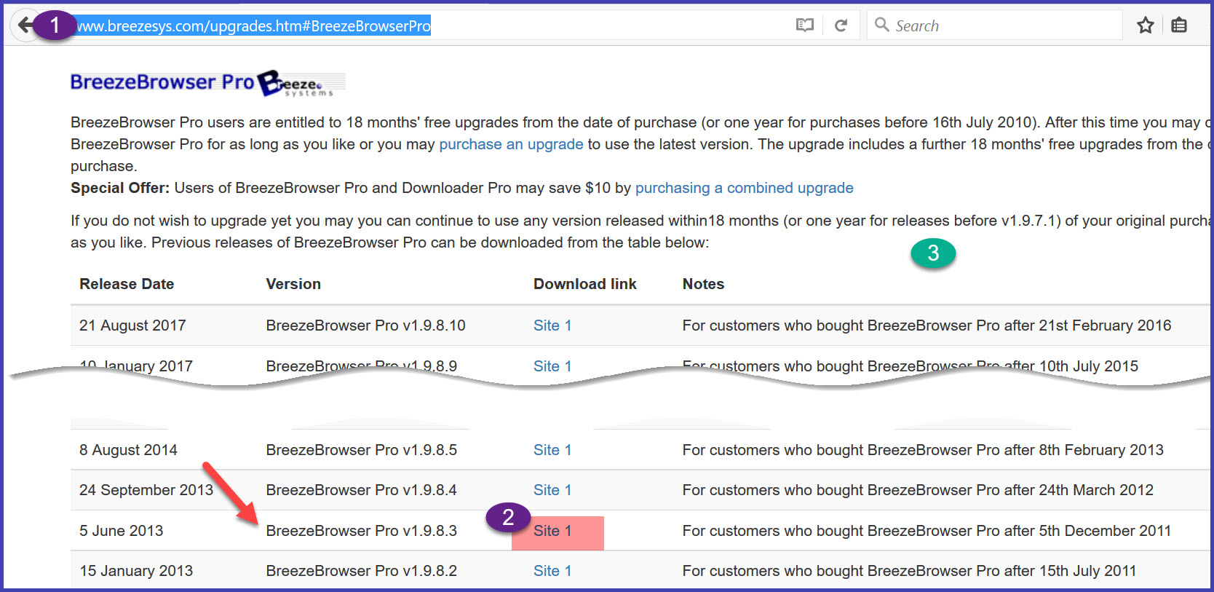Image resolution: width=1214 pixels, height=592 pixels.
Task: Select 'BreezeBrowser Pro v1.9.8.3' version cell
Action: point(361,531)
